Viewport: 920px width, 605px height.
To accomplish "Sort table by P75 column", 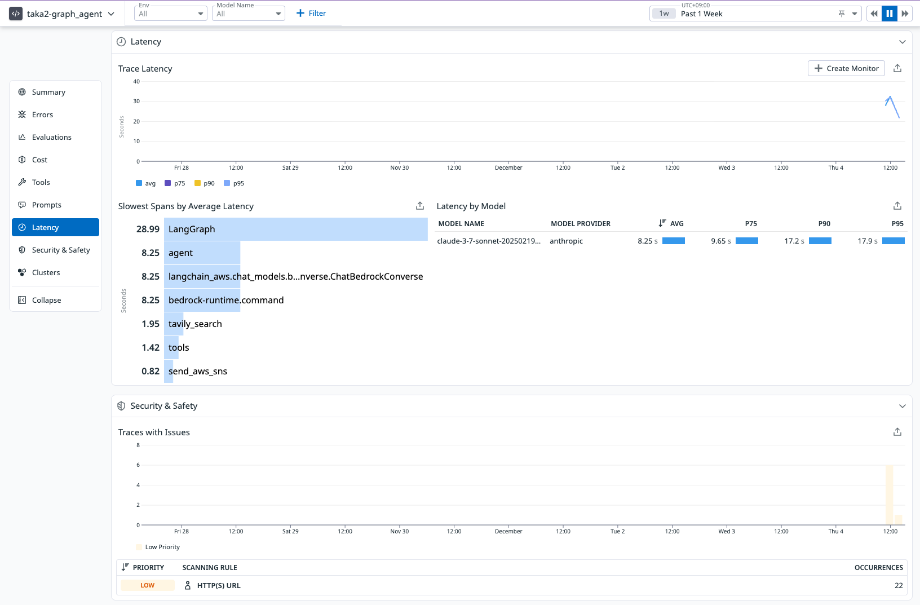I will click(751, 224).
